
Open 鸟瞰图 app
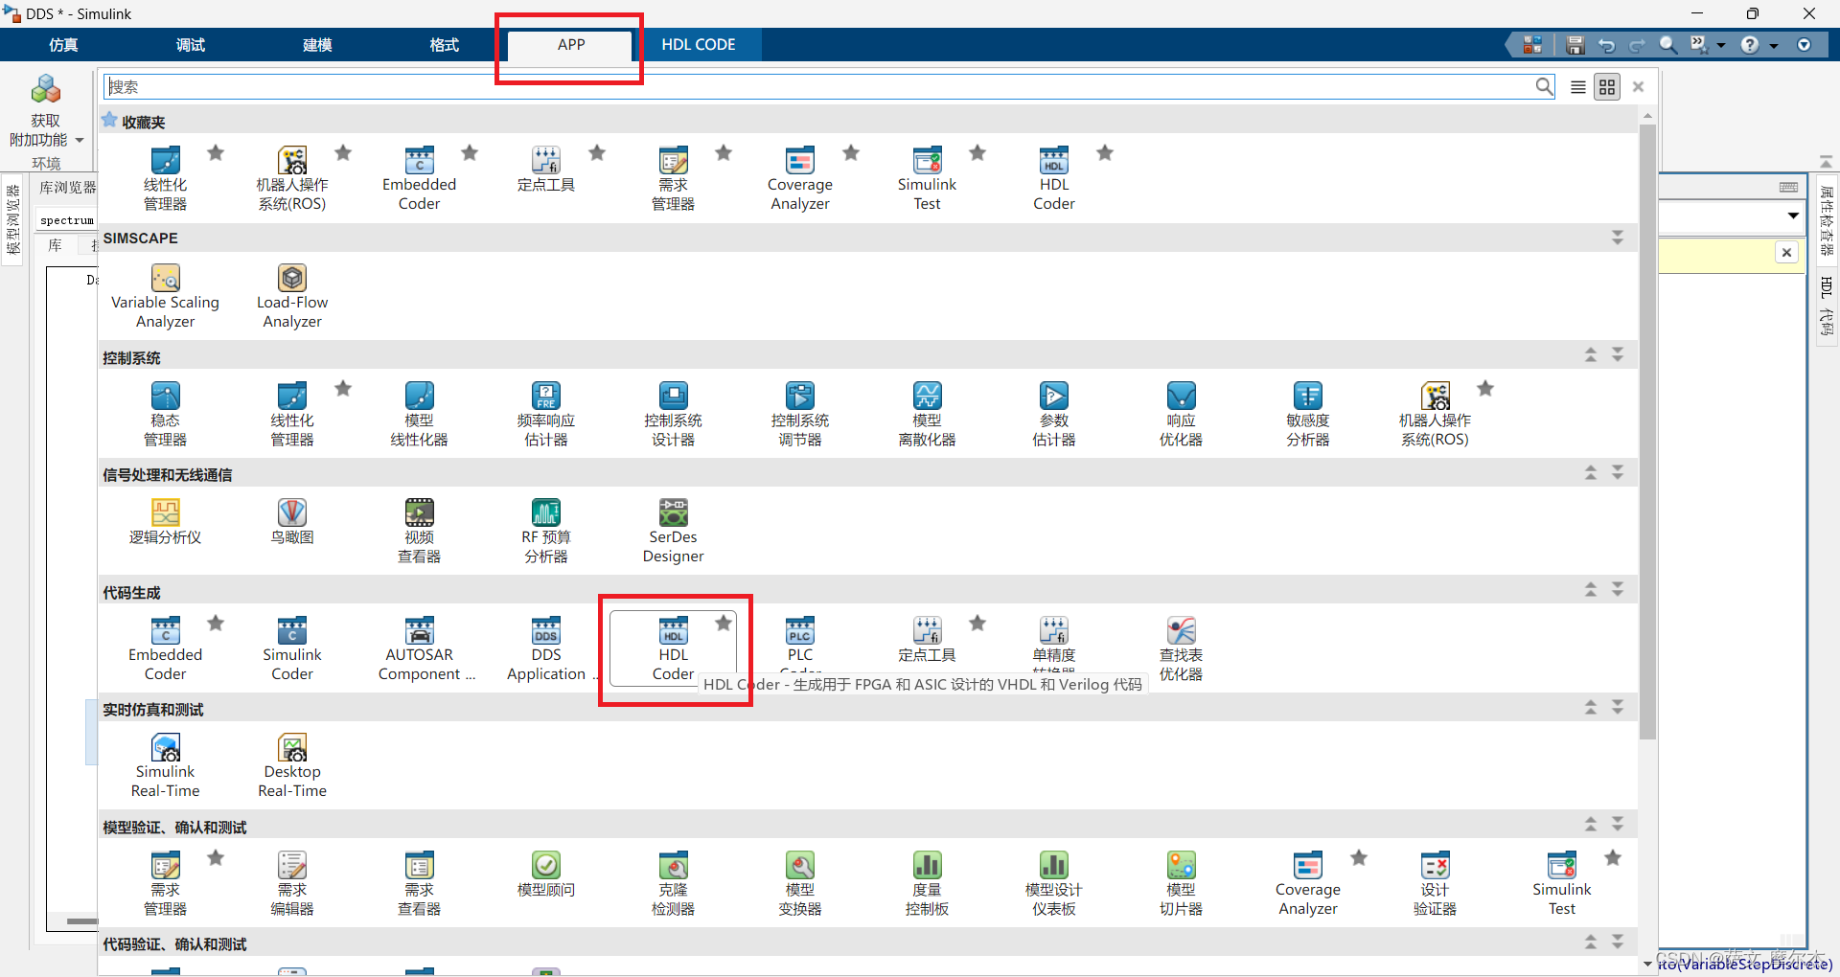pos(292,522)
